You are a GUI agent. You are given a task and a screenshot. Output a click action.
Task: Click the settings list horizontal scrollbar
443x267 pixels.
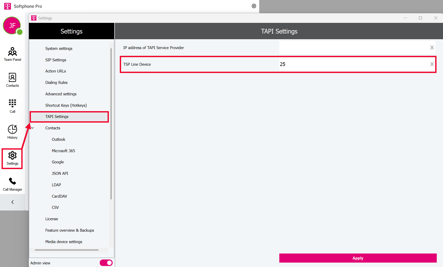67,250
